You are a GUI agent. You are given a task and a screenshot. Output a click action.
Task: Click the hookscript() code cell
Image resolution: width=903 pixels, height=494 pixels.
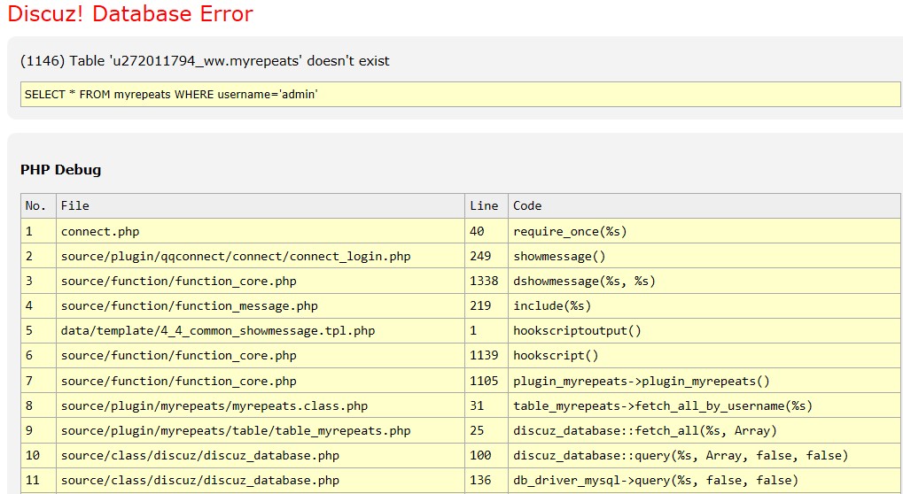tap(704, 355)
